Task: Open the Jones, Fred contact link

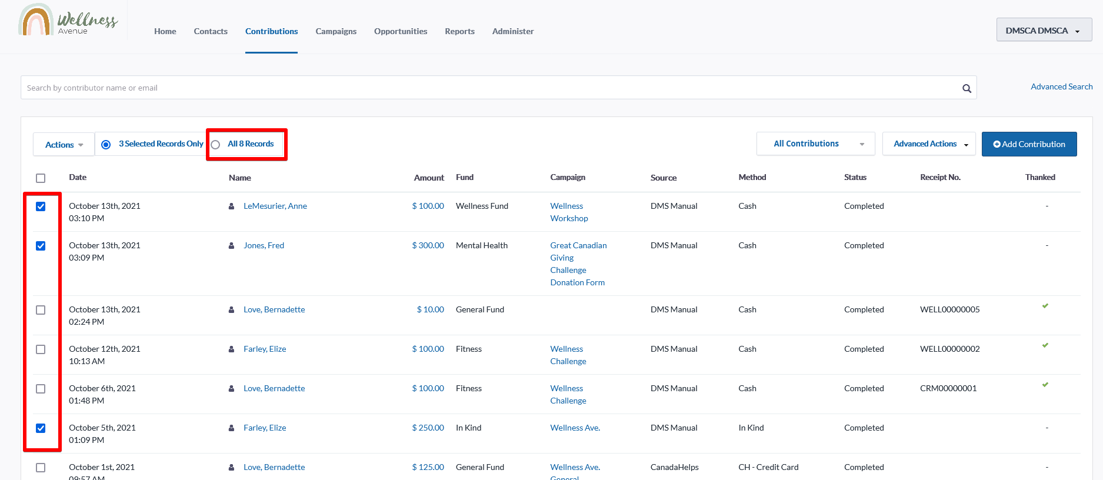Action: pos(264,245)
